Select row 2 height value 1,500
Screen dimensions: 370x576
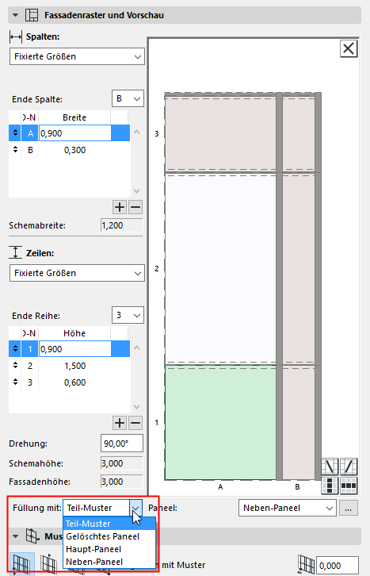pos(74,366)
